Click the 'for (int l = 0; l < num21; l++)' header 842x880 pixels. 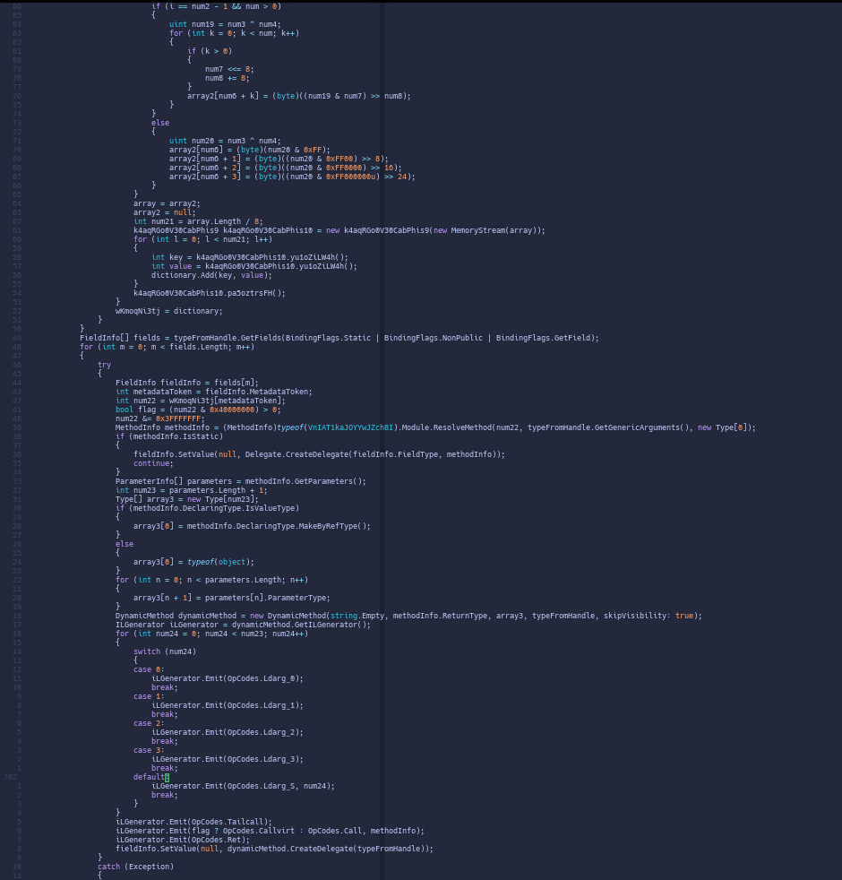tap(202, 239)
